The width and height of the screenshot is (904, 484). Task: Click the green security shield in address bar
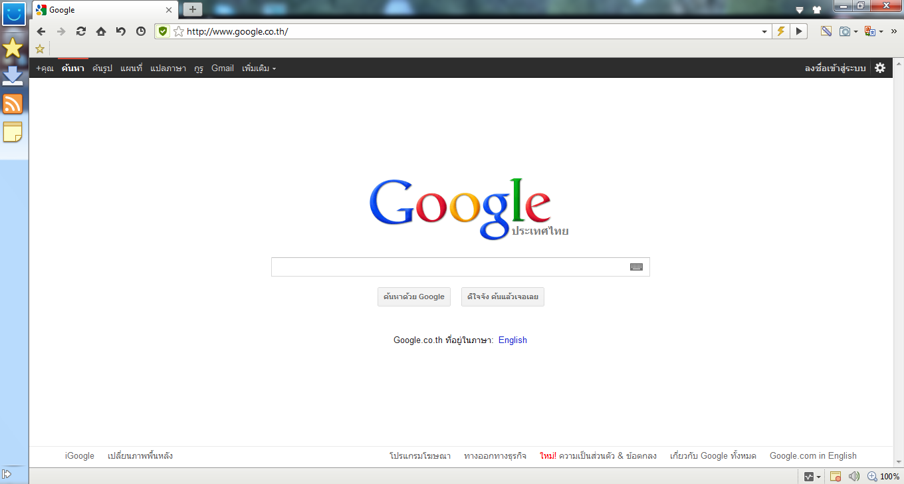(164, 31)
